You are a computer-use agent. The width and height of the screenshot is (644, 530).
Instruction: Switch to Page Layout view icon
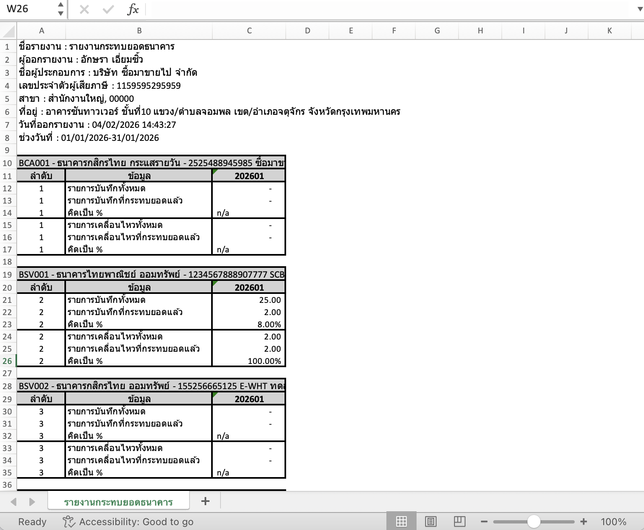(430, 521)
